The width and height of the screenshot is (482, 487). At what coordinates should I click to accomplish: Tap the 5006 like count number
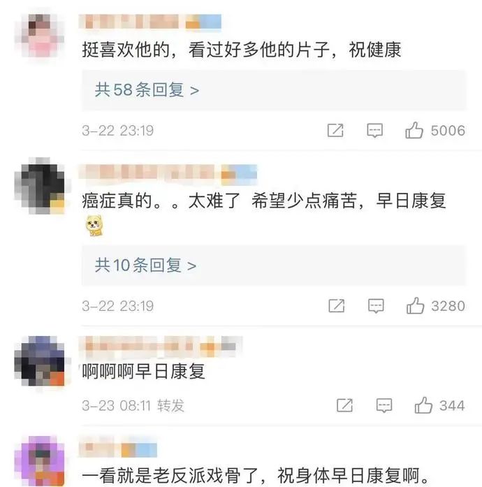click(x=448, y=131)
